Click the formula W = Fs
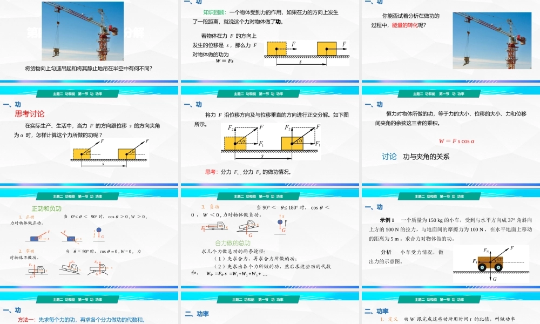The image size is (540, 324). click(225, 61)
